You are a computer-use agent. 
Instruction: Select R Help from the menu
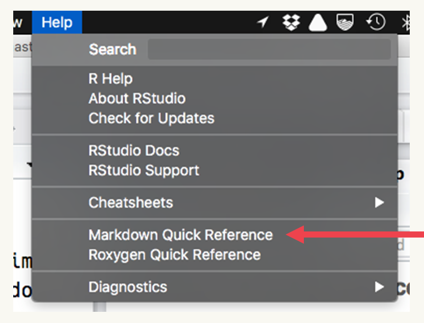(x=110, y=79)
